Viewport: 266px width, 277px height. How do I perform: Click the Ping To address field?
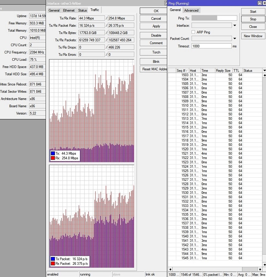click(x=214, y=18)
